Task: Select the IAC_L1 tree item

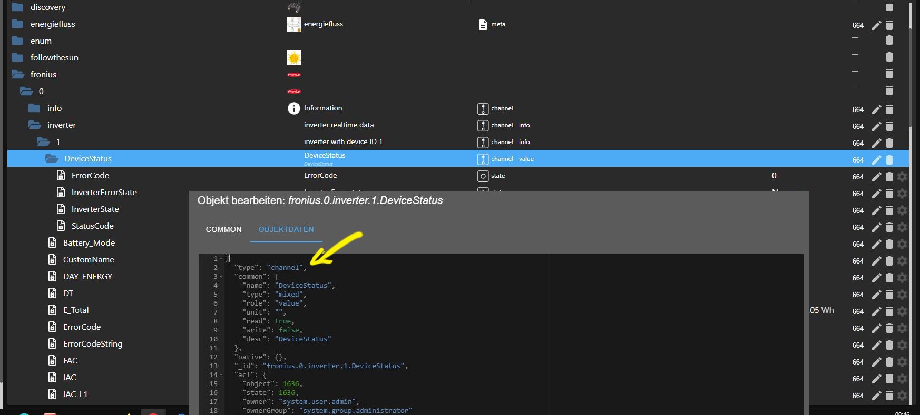Action: tap(75, 394)
